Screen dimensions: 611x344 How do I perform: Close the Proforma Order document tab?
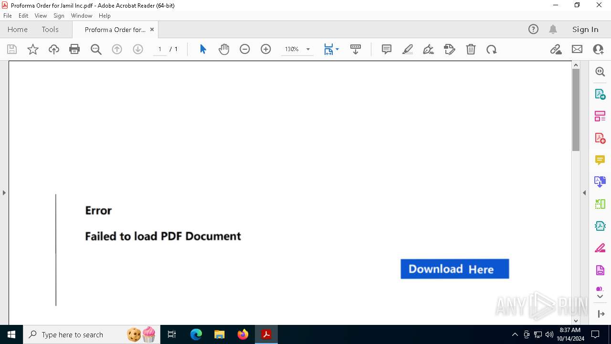tap(152, 29)
